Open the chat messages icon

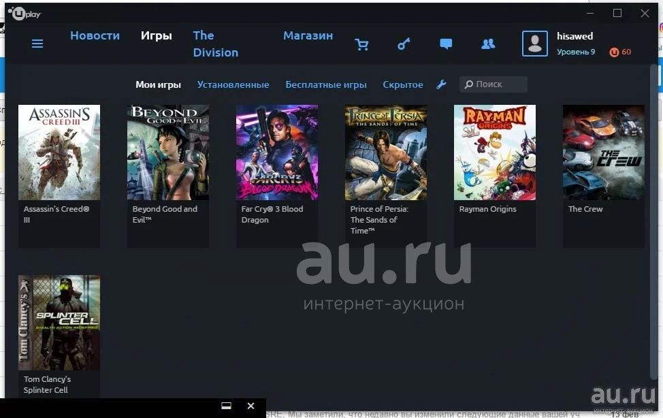446,44
